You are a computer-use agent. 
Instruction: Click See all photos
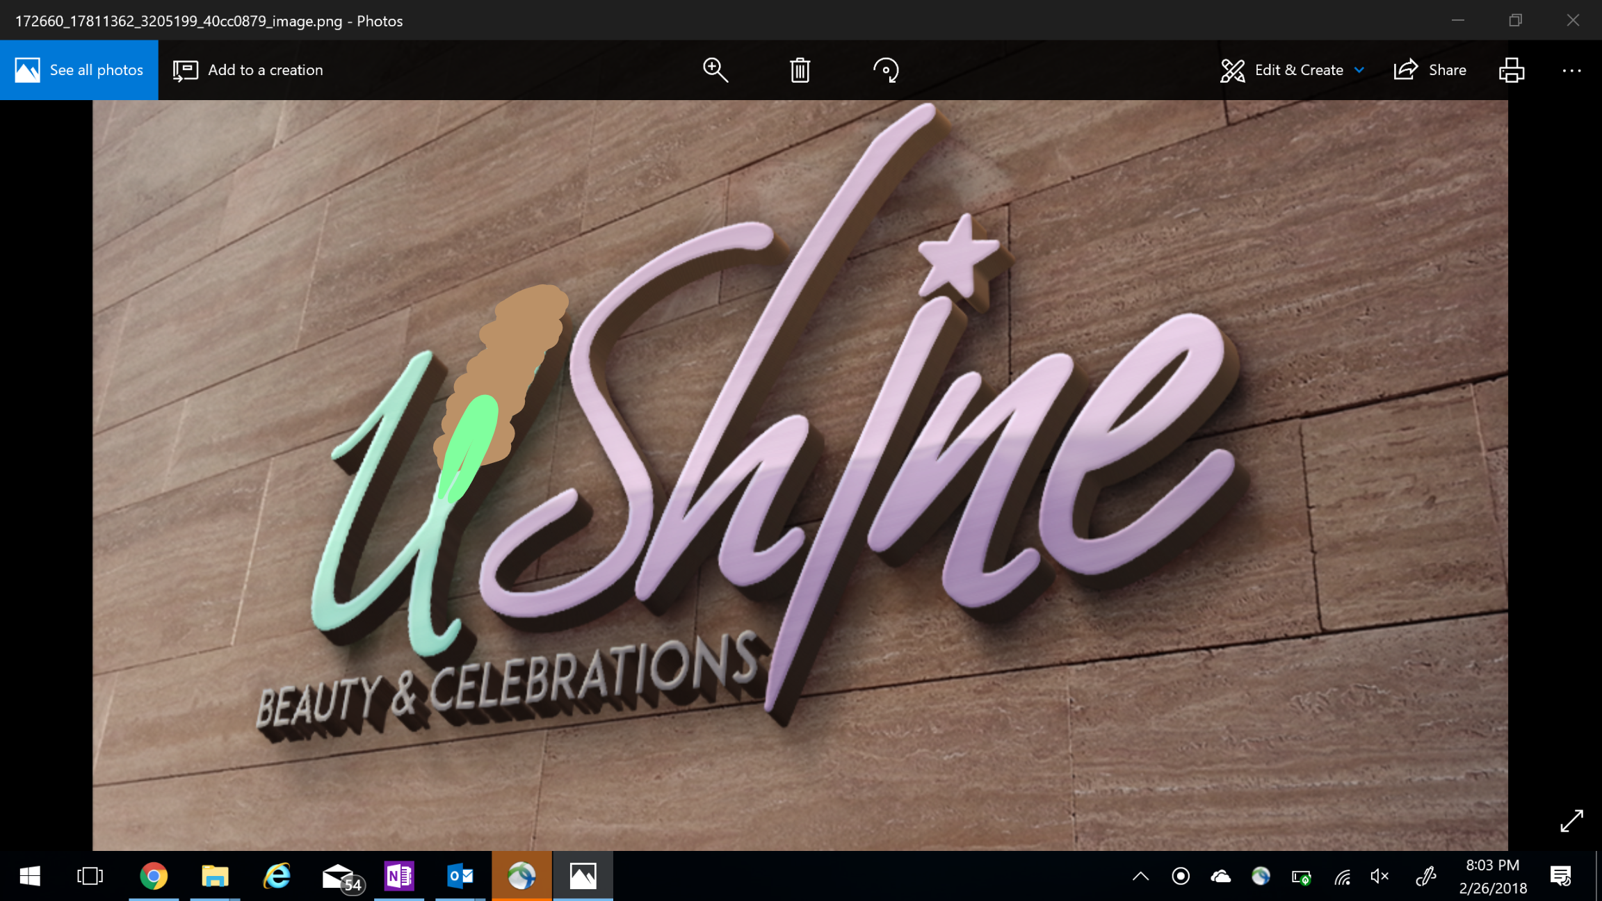[79, 70]
